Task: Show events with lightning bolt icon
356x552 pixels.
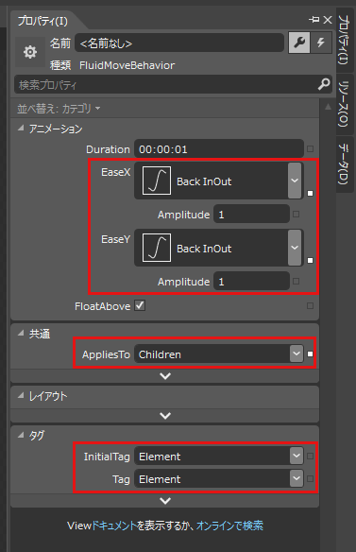Action: (321, 43)
